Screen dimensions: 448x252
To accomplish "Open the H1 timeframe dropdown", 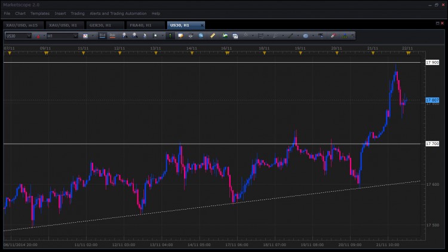I will tap(75, 36).
